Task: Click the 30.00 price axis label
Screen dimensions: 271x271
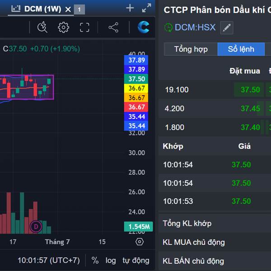Action: pyautogui.click(x=137, y=153)
